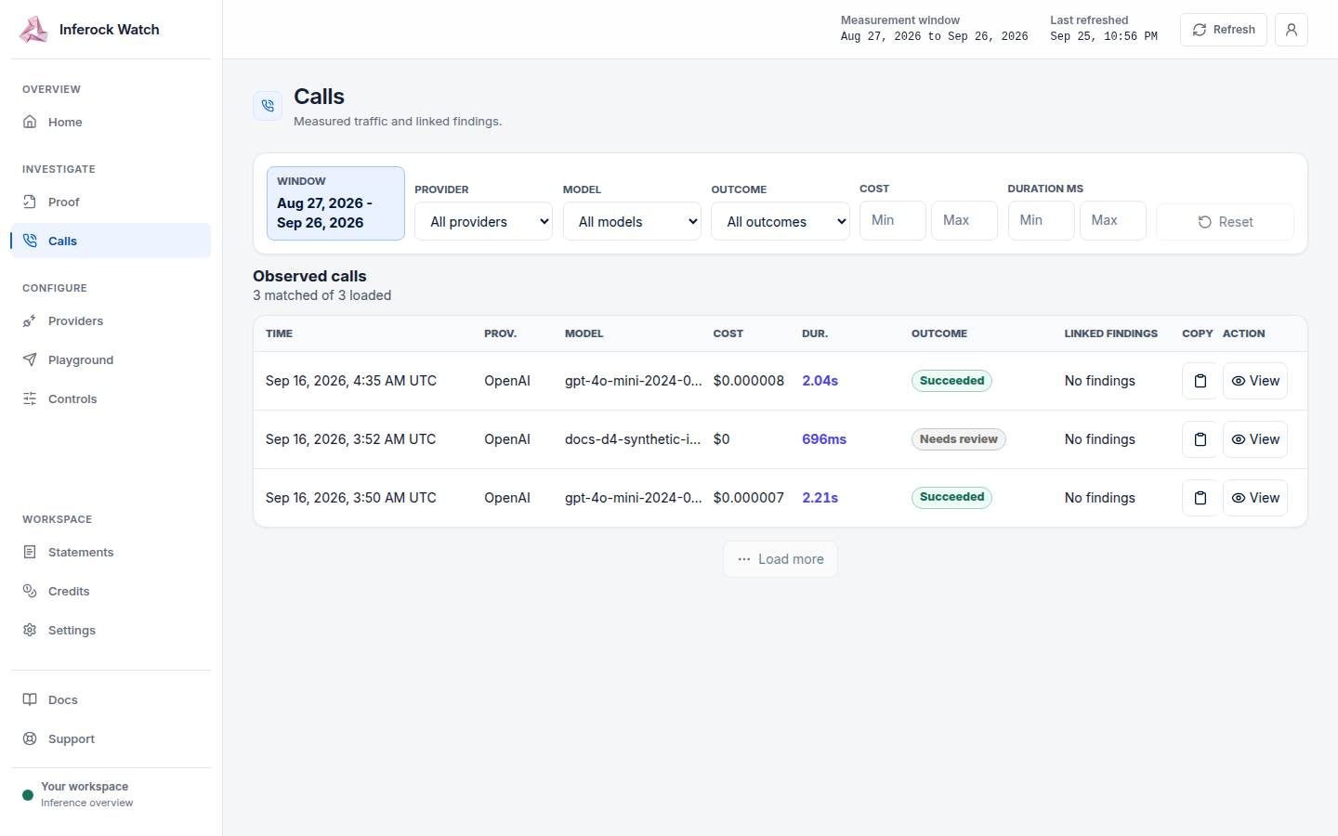Click the Cost Max input field
This screenshot has width=1338, height=836.
[964, 220]
